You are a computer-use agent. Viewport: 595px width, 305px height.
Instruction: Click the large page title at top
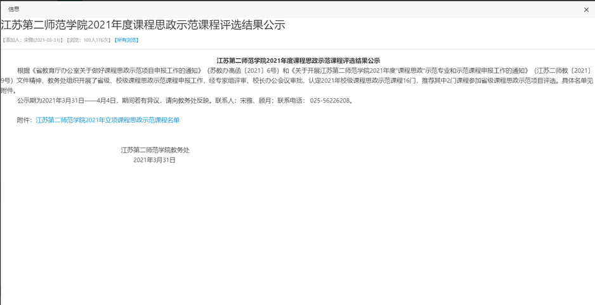[x=143, y=25]
